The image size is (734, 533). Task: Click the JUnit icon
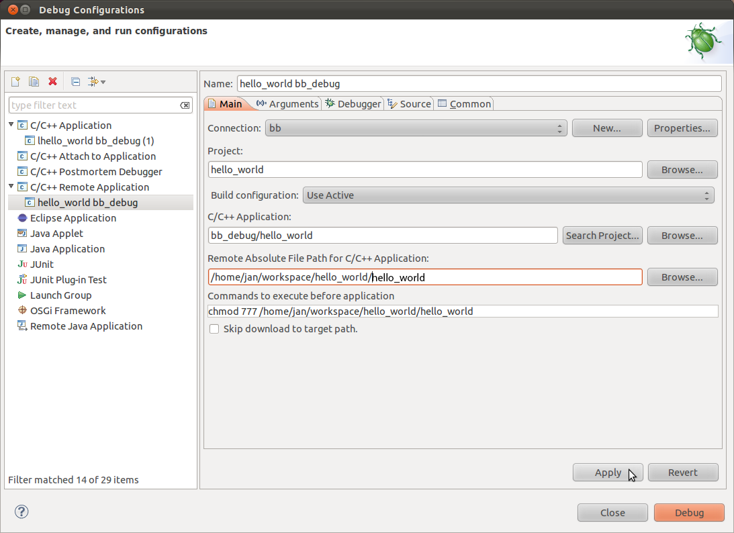[x=22, y=264]
